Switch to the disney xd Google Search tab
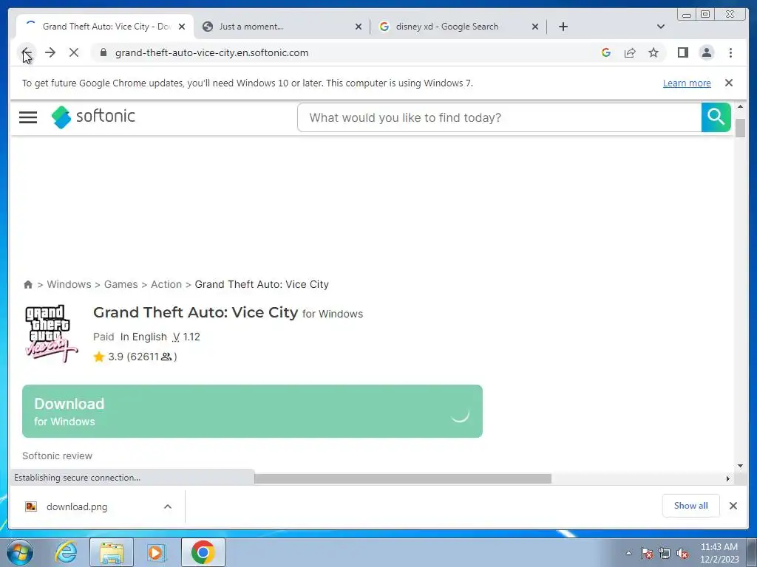Viewport: 757px width, 567px height. 458,27
